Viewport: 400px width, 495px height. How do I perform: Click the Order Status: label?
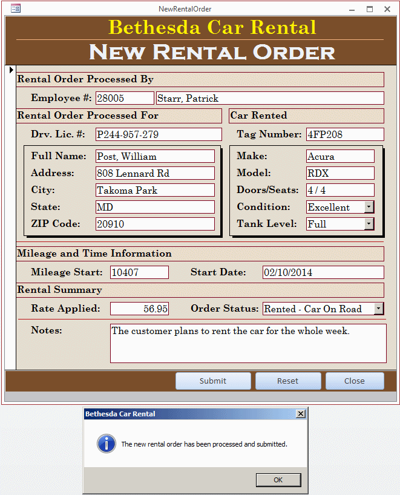[225, 309]
